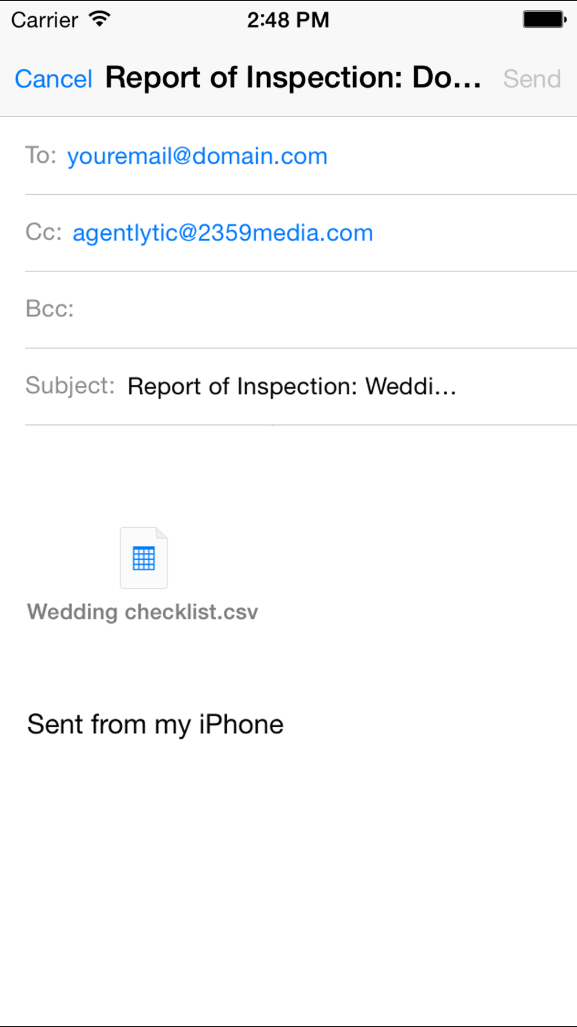Tap the battery indicator icon

pyautogui.click(x=545, y=20)
